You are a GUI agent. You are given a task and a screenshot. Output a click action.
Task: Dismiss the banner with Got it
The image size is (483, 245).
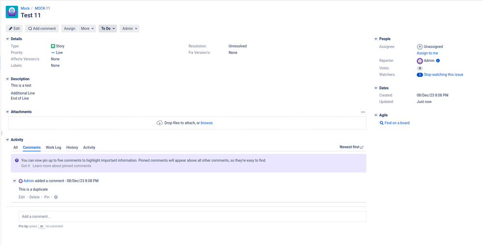[x=26, y=166]
